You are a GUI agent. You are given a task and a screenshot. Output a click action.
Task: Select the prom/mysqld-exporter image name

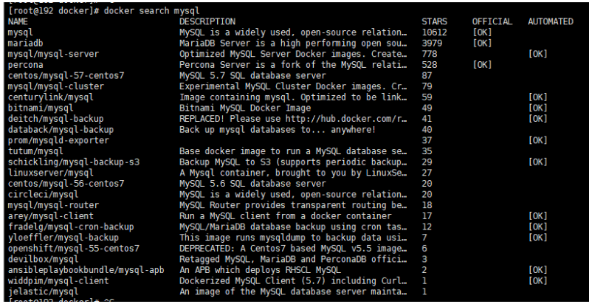(x=58, y=140)
